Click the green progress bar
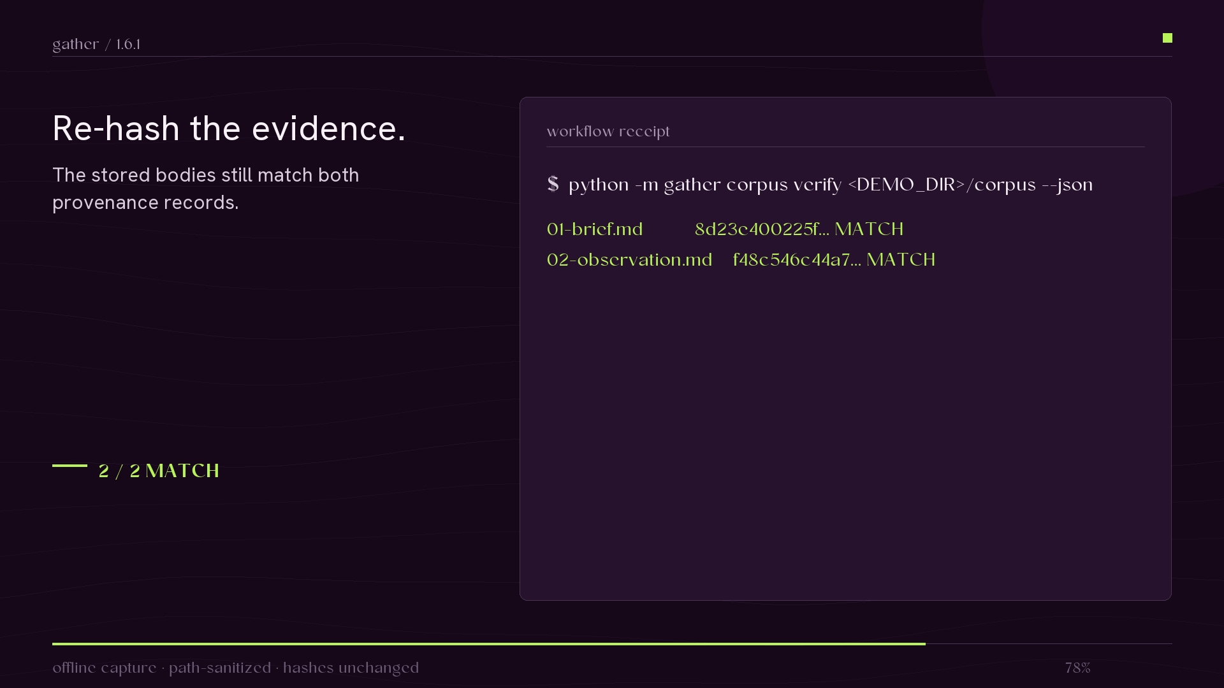Screen dimensions: 1224x688 [489, 644]
